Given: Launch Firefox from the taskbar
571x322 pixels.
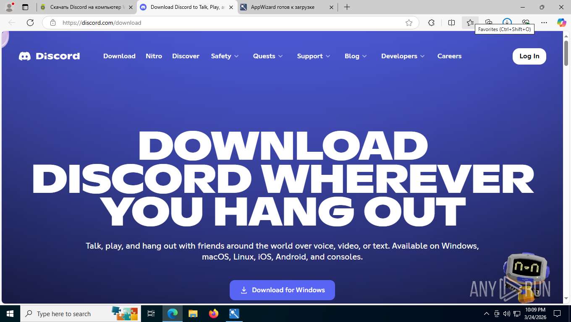Looking at the screenshot, I should 214,314.
